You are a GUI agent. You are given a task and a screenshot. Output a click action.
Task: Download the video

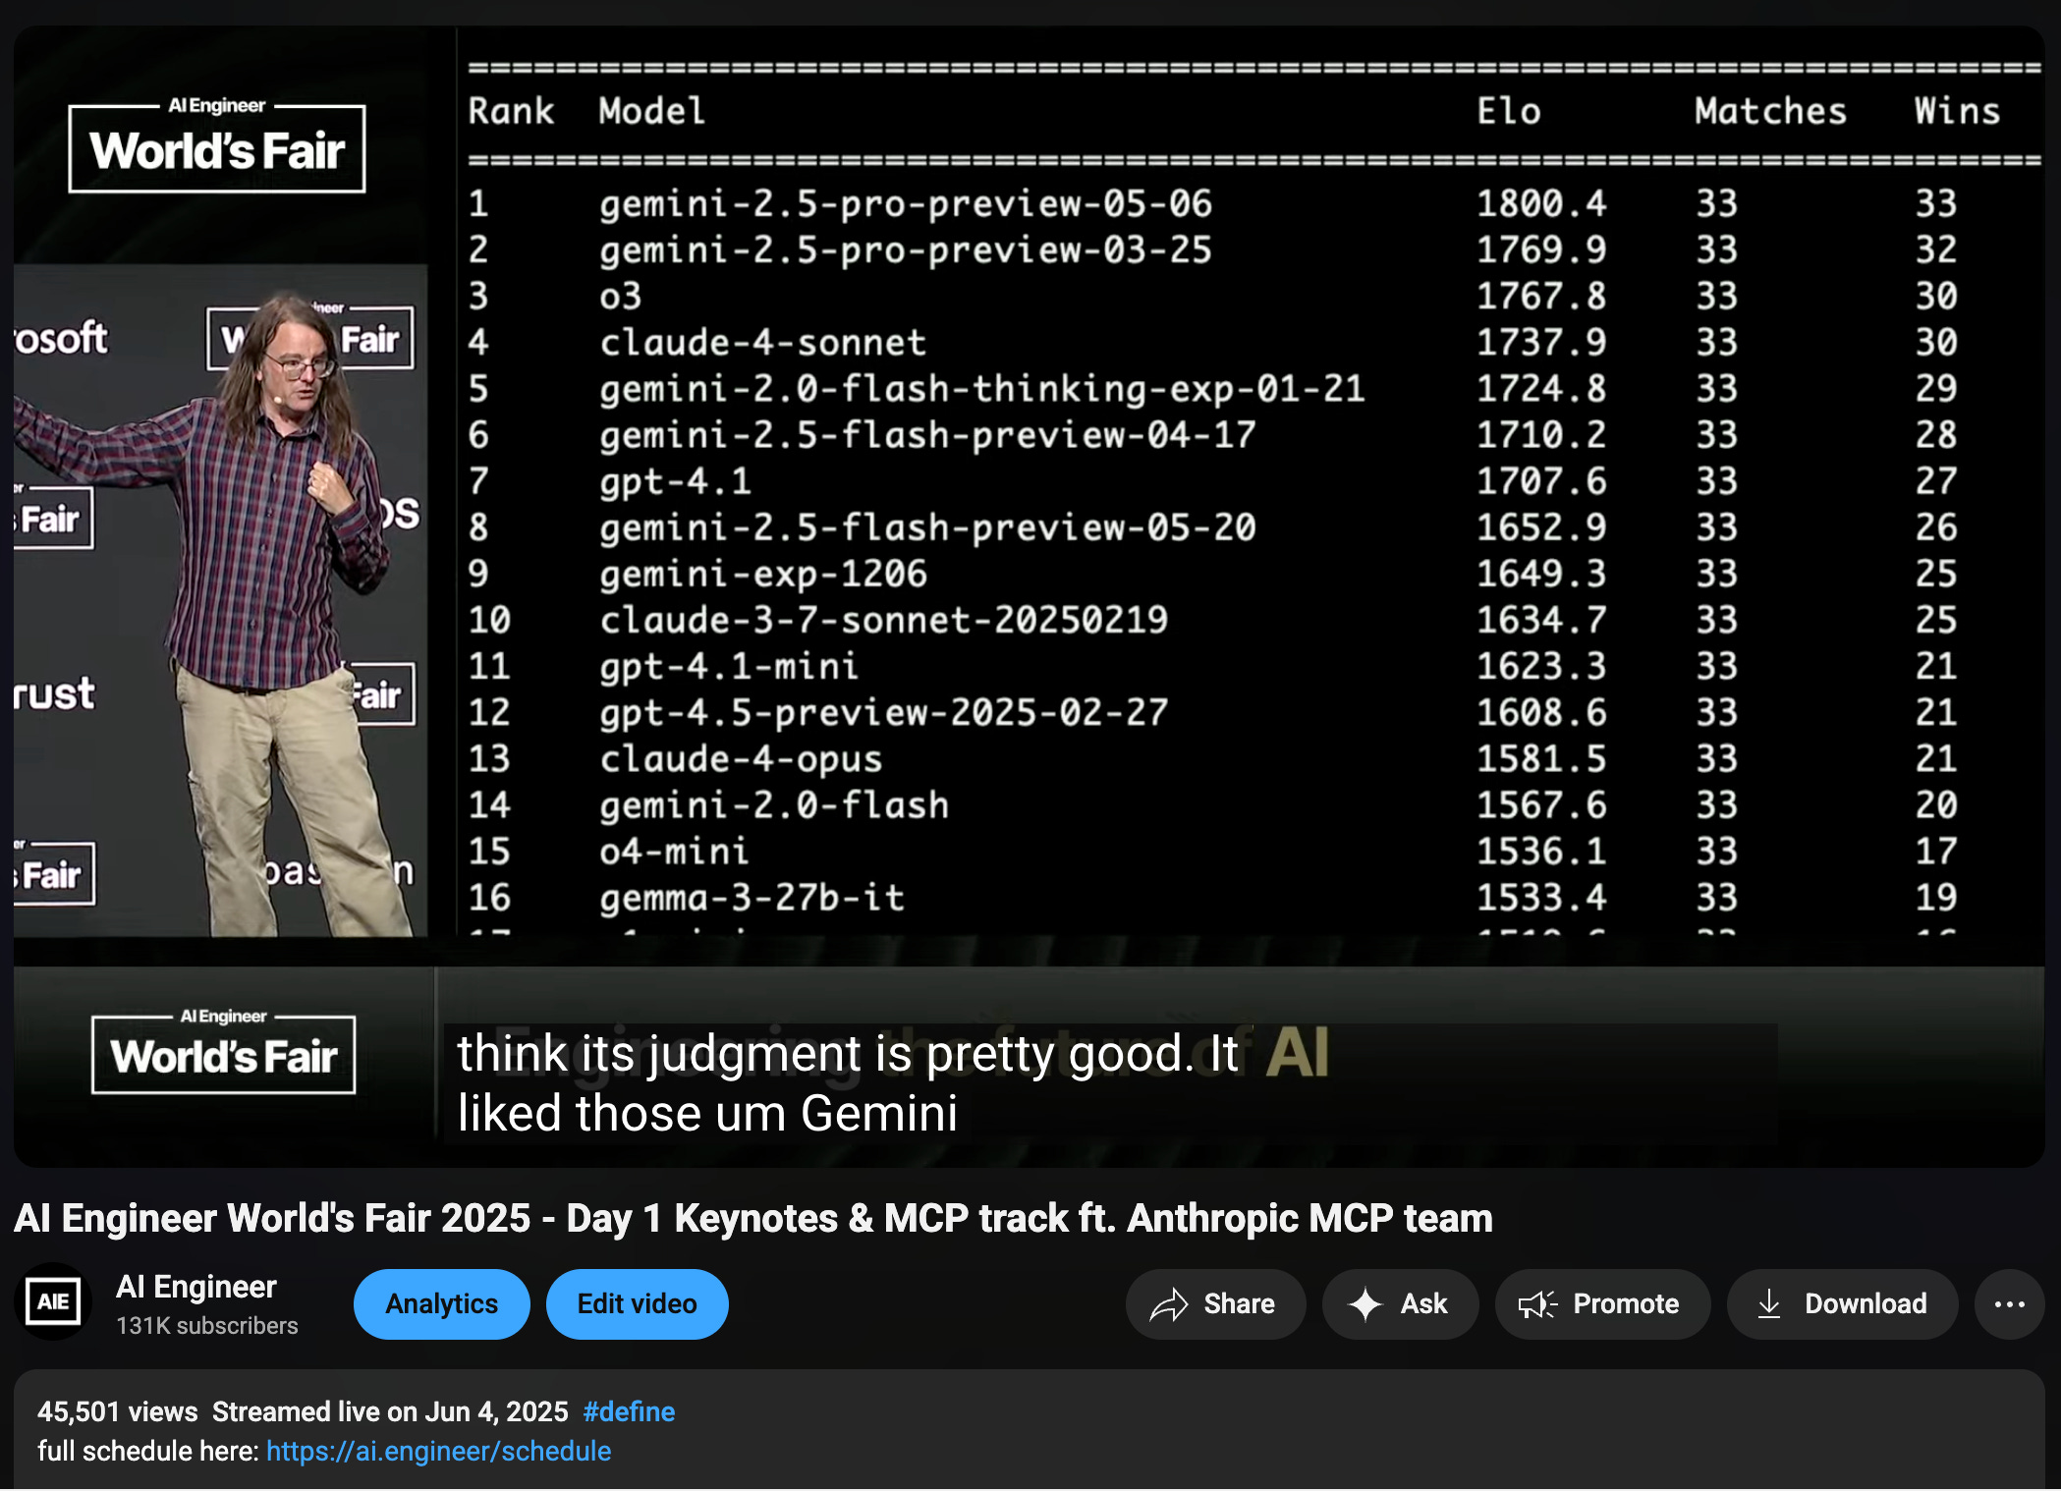[1842, 1303]
